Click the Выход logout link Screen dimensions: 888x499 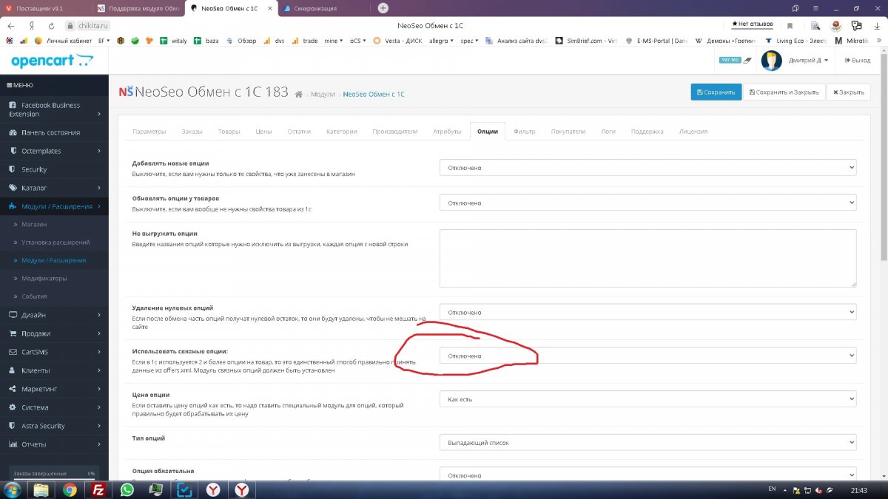tap(858, 61)
